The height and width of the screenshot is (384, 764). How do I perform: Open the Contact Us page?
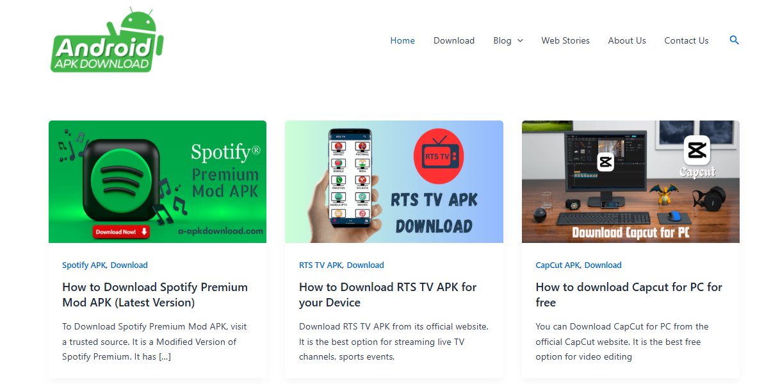(x=686, y=40)
